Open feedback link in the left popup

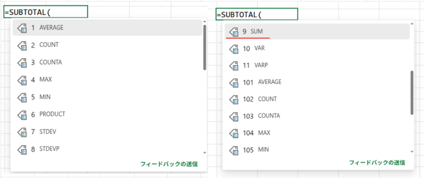point(169,164)
